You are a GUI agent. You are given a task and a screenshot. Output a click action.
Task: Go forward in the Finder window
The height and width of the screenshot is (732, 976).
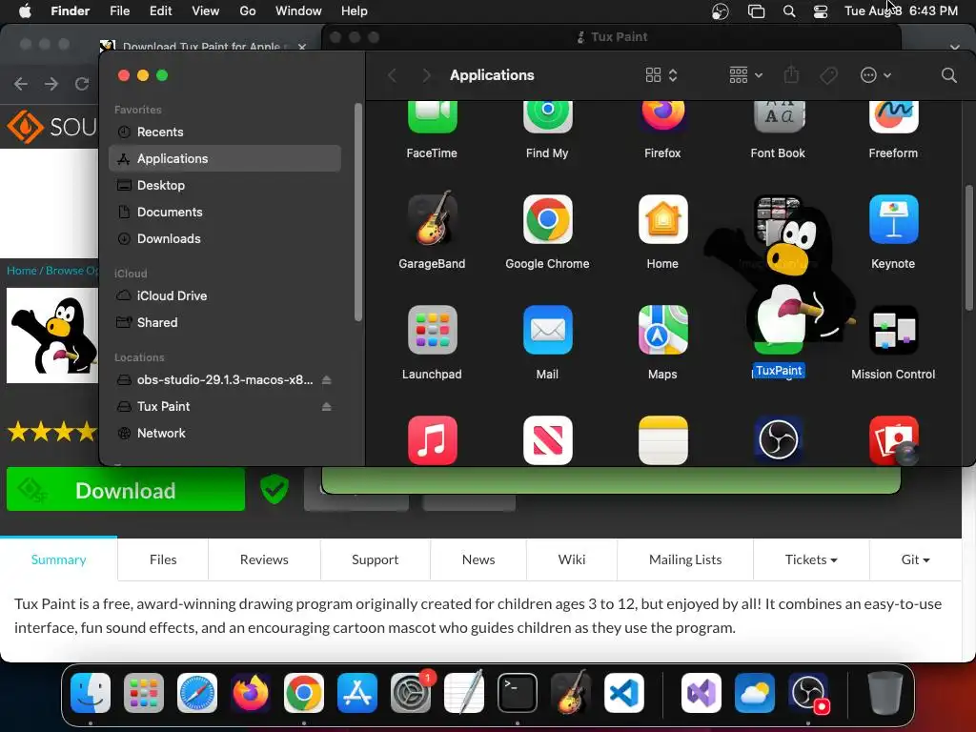click(x=426, y=75)
